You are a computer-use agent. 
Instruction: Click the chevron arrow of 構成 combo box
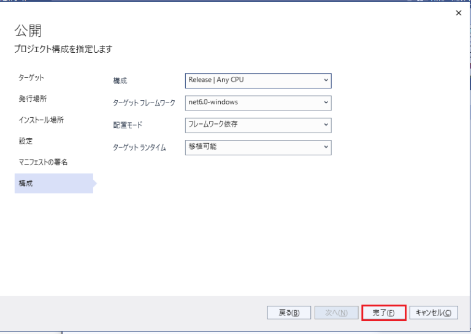pos(326,80)
